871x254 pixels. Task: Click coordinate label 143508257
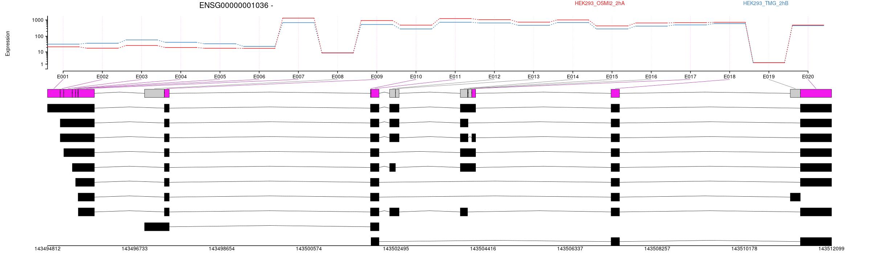pyautogui.click(x=657, y=249)
